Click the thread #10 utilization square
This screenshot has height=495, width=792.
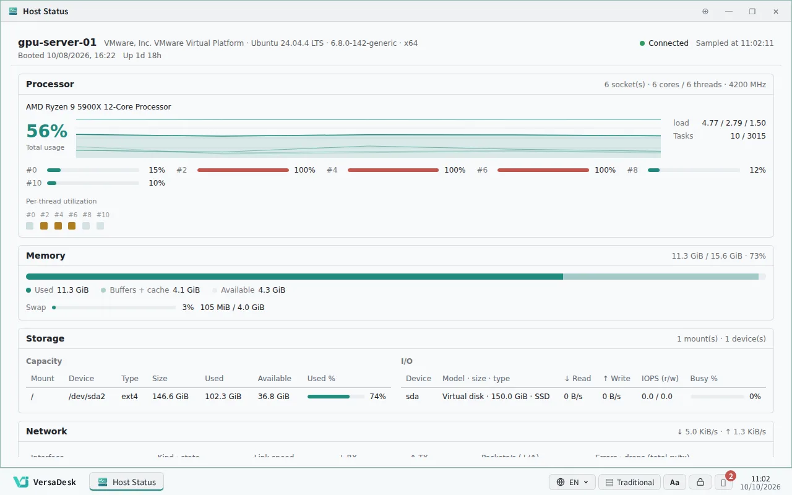pos(100,226)
